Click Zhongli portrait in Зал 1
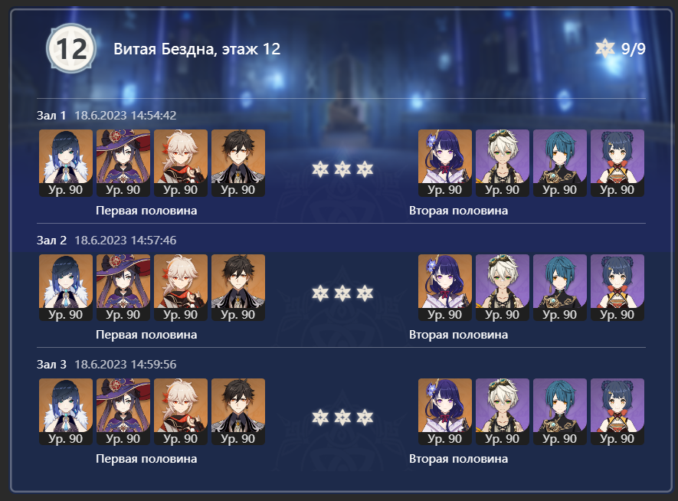The height and width of the screenshot is (501, 678). pyautogui.click(x=238, y=163)
